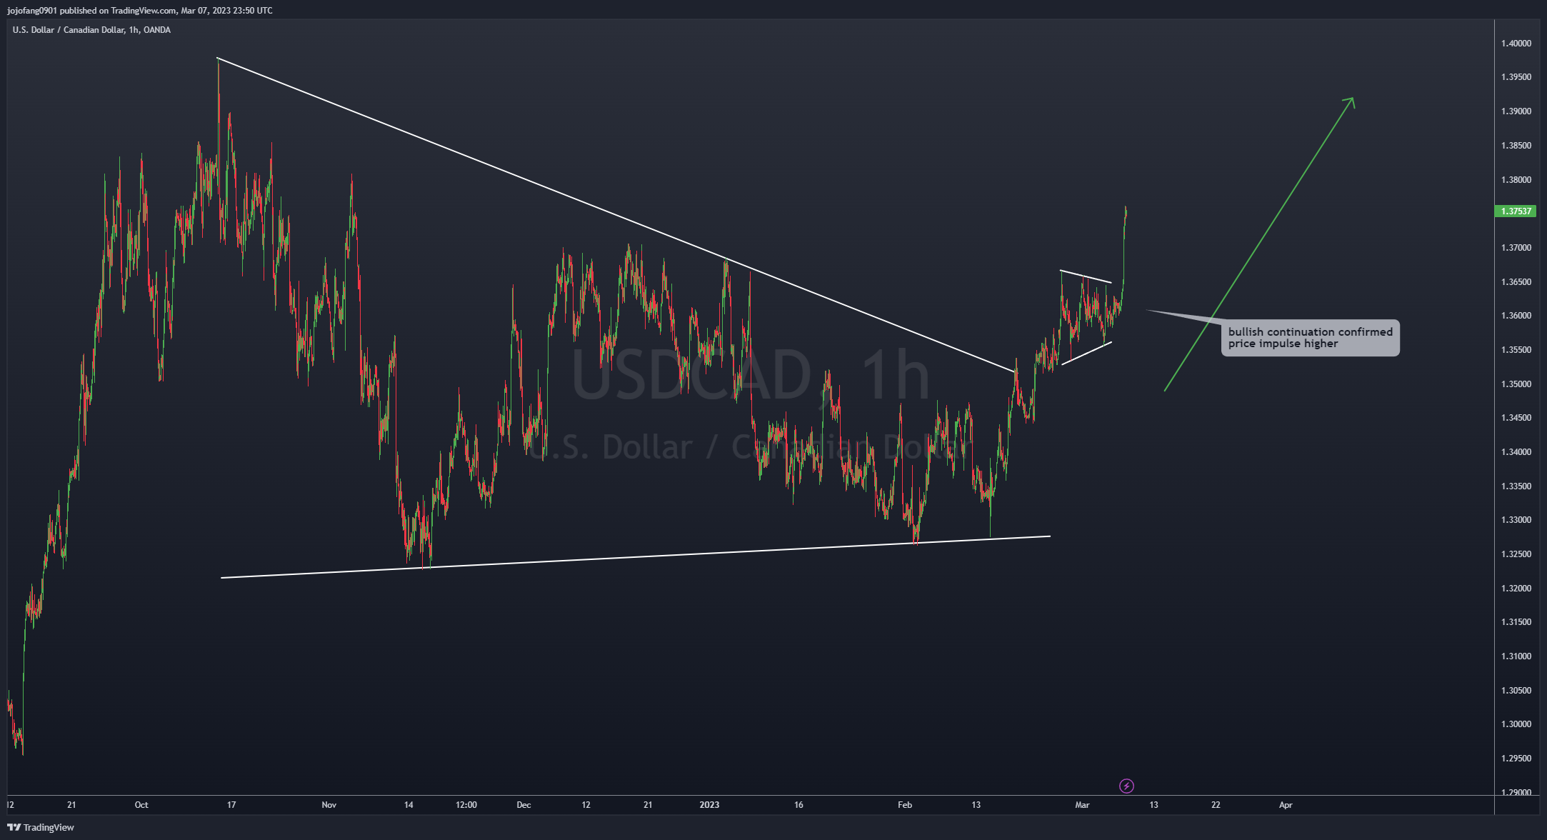The height and width of the screenshot is (840, 1547).
Task: Click the 'Oct' label on time axis
Action: click(141, 805)
